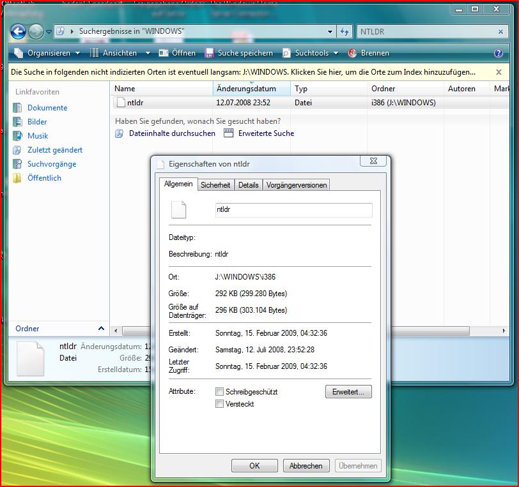Click the Öffnen toolbar icon
Image resolution: width=519 pixels, height=487 pixels.
164,53
